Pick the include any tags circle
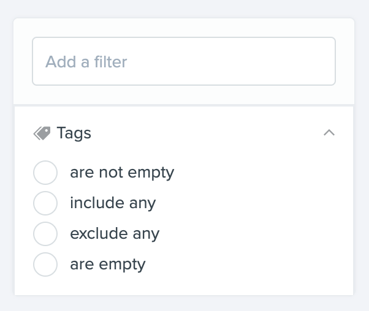 click(x=45, y=203)
